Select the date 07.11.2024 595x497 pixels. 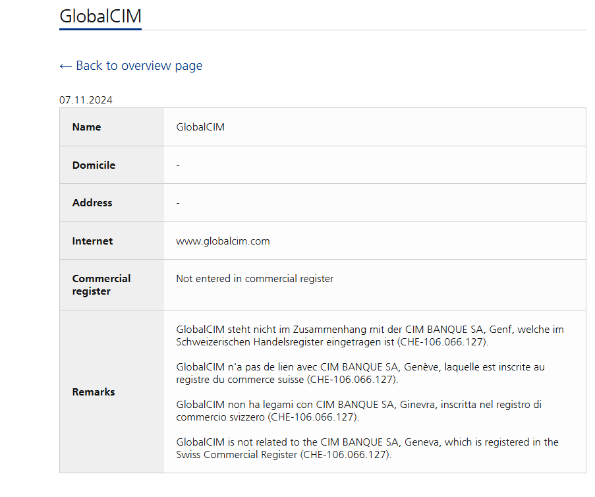pyautogui.click(x=86, y=100)
